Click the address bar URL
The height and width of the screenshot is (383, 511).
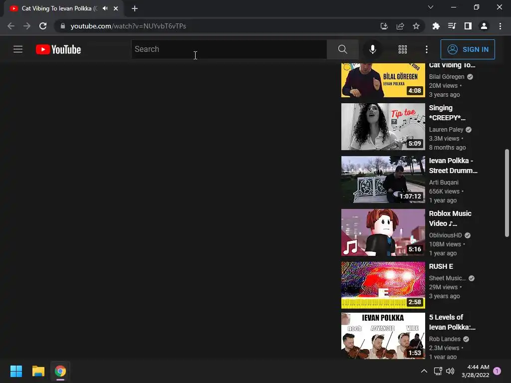[x=128, y=26]
